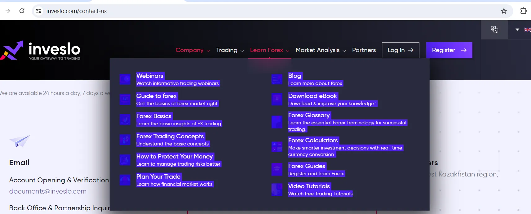Screen dimensions: 531x214
Task: Click 'Get the basics of forex market right'
Action: coord(177,104)
